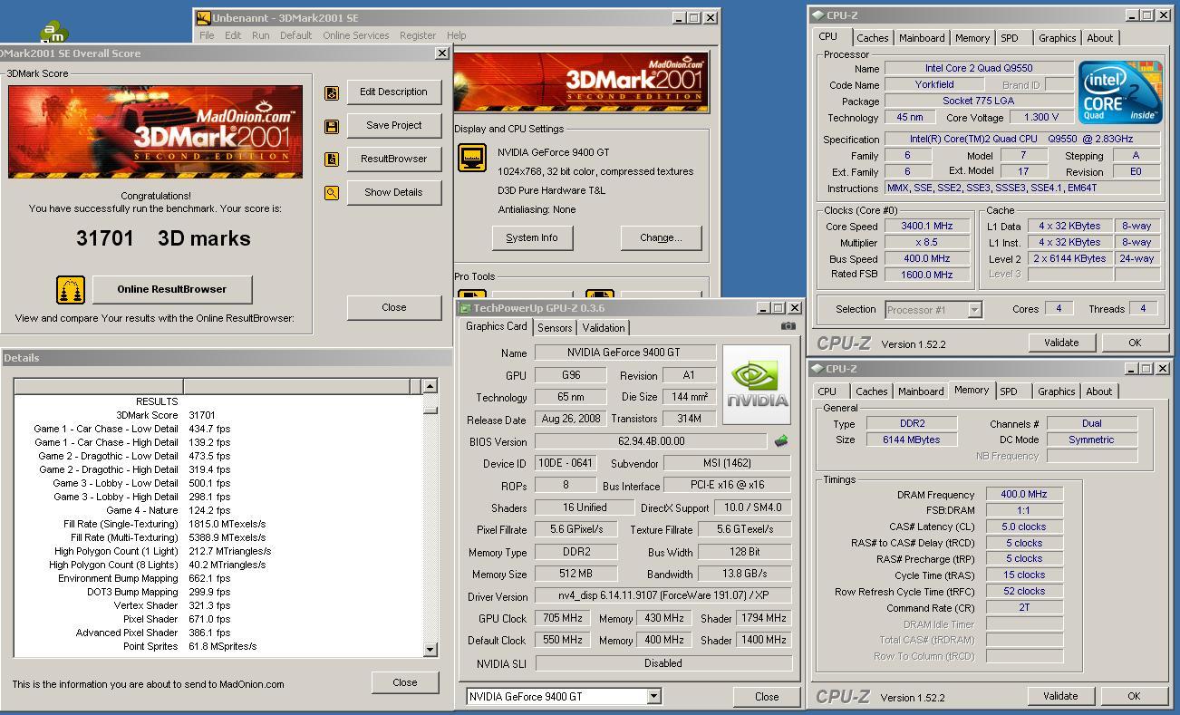The image size is (1180, 715).
Task: Switch to the Validation tab in GPU-Z
Action: tap(604, 328)
